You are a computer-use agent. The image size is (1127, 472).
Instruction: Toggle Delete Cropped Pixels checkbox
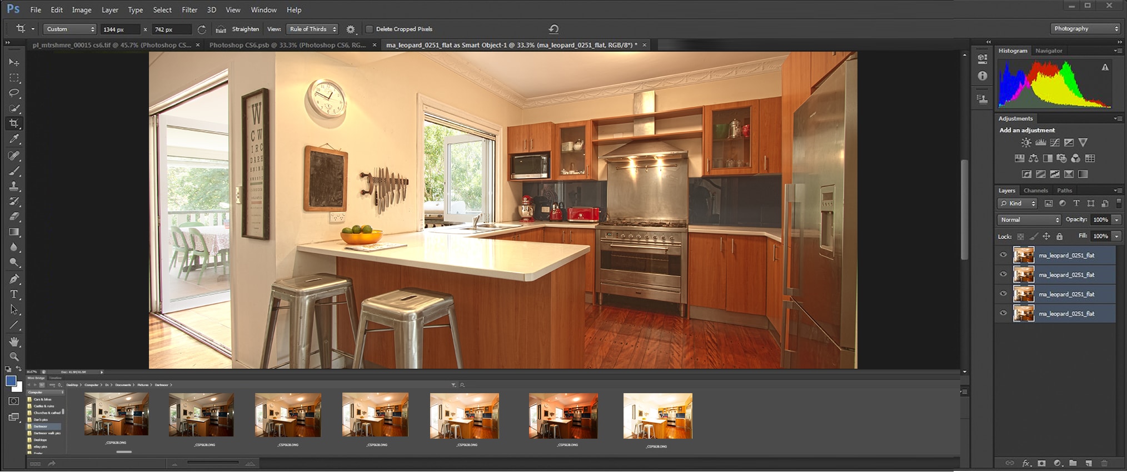click(x=369, y=29)
